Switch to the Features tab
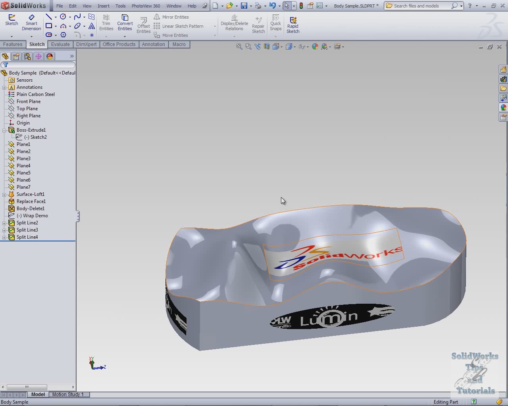The width and height of the screenshot is (508, 406). tap(13, 44)
